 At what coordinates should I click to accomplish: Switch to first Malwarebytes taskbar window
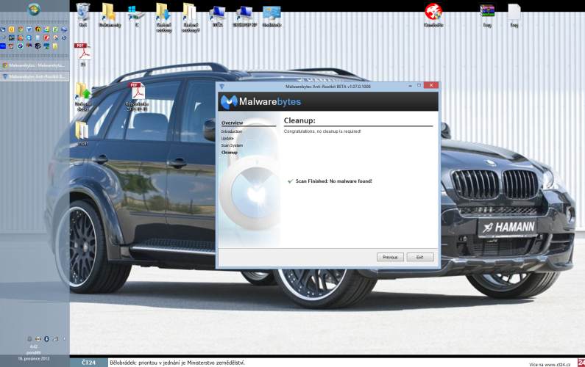click(x=34, y=65)
